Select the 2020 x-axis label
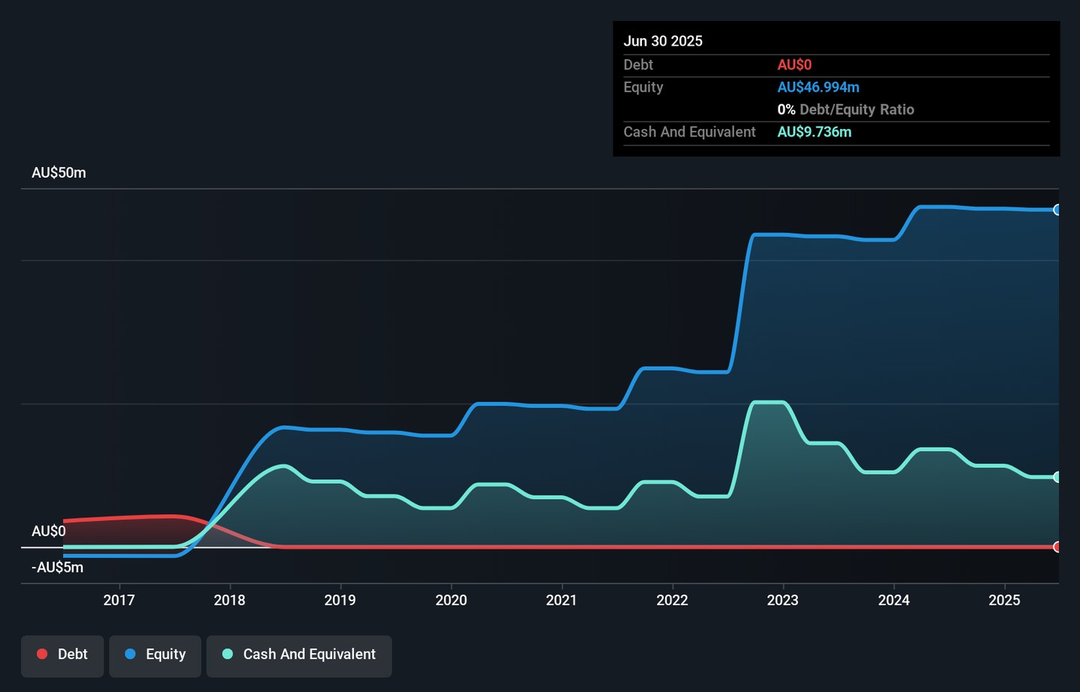 pos(451,600)
